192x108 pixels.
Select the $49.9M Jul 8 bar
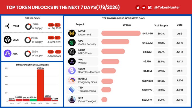coord(26,100)
